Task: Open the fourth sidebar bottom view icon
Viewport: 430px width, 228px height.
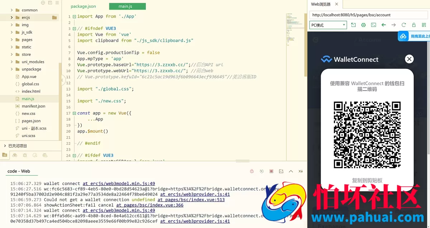Action: [35, 155]
